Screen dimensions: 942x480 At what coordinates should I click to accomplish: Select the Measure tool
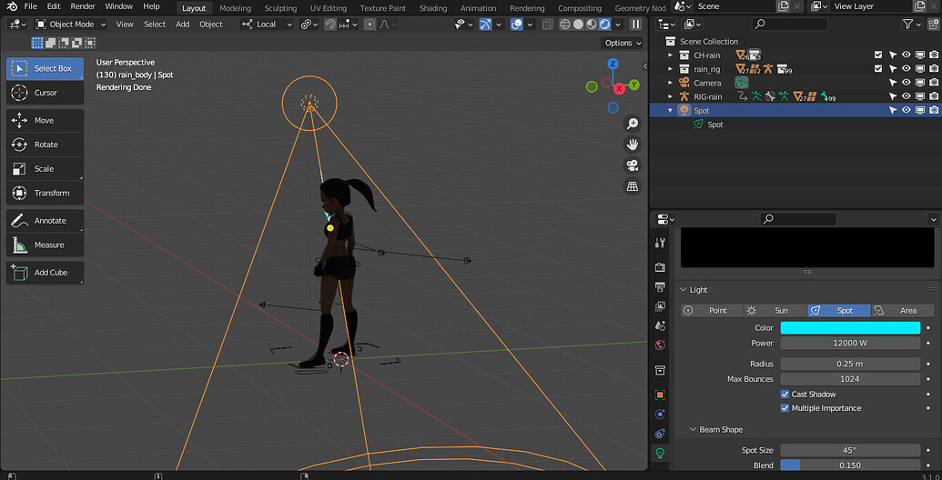46,245
